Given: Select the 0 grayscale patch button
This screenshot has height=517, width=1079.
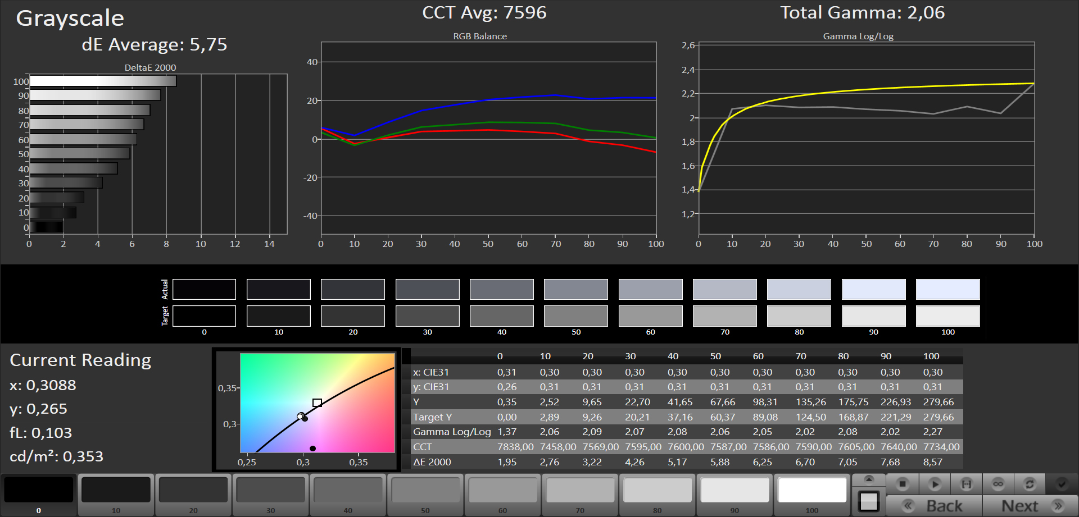Looking at the screenshot, I should (39, 495).
